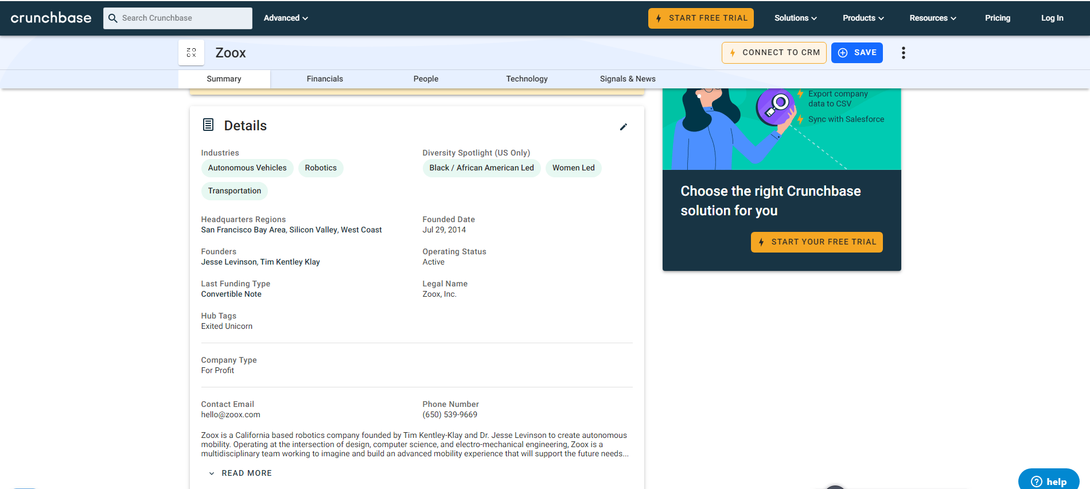Click the Details section document icon
The image size is (1090, 489).
coord(208,125)
